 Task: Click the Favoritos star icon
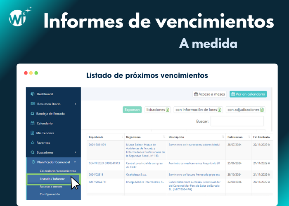coord(32,143)
